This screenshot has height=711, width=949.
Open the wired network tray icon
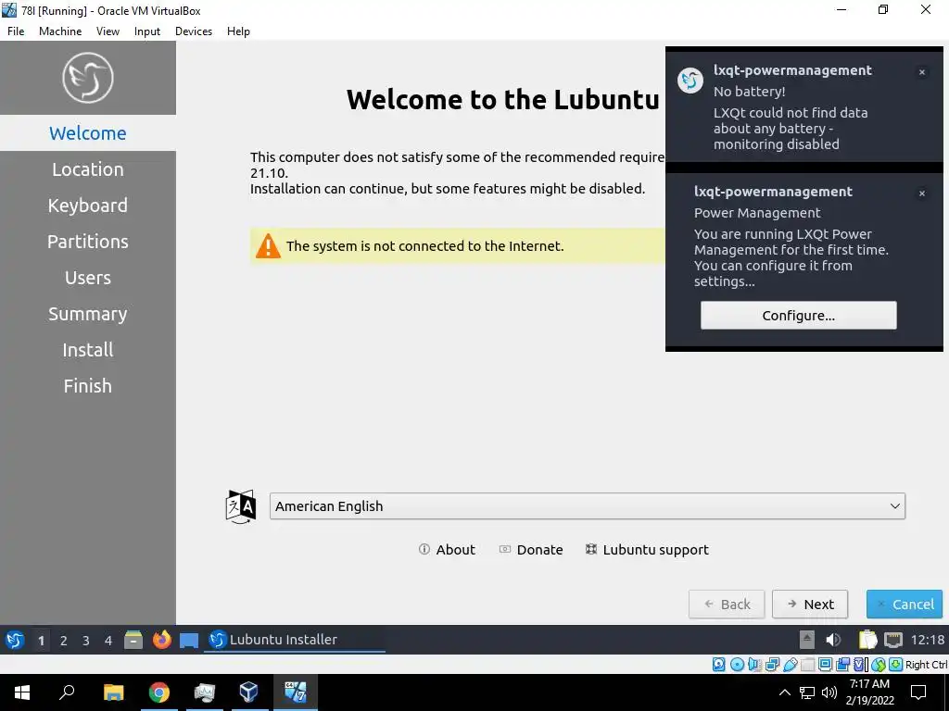(x=893, y=640)
